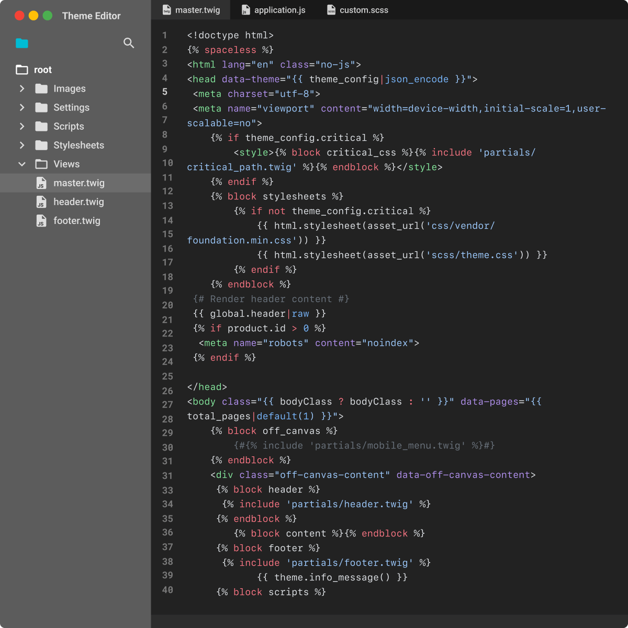Screen dimensions: 628x628
Task: Click the 'product.id > 0' condition line
Action: point(260,328)
